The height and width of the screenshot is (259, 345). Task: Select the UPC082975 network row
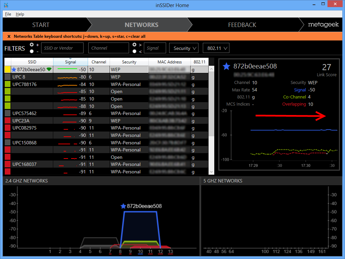coord(106,128)
